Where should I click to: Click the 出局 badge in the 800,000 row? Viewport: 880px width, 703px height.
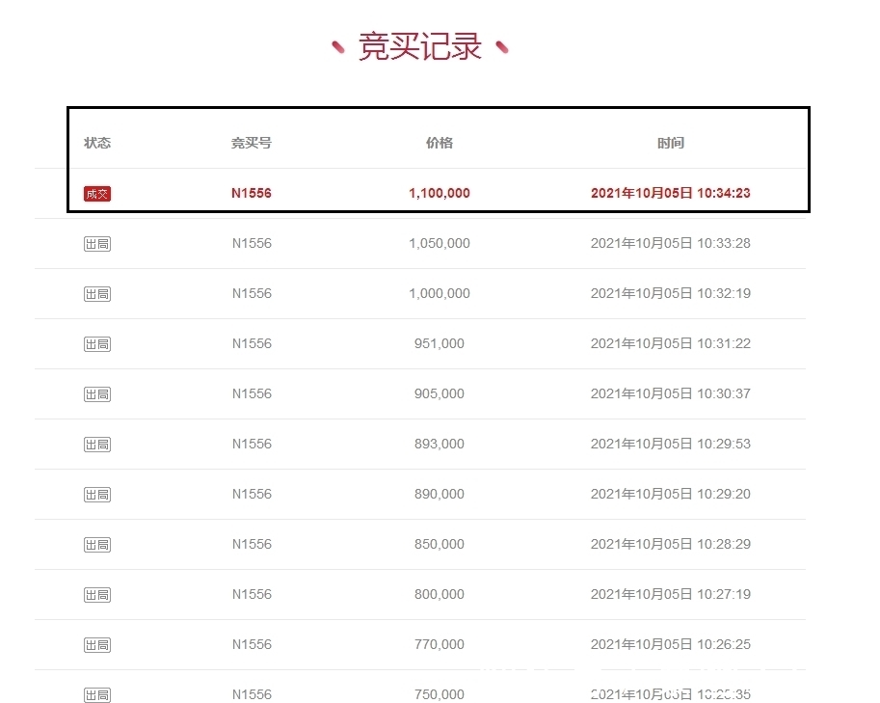97,595
